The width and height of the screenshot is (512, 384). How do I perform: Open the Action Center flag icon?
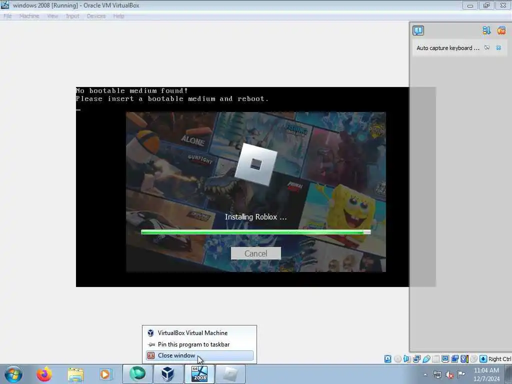[461, 374]
